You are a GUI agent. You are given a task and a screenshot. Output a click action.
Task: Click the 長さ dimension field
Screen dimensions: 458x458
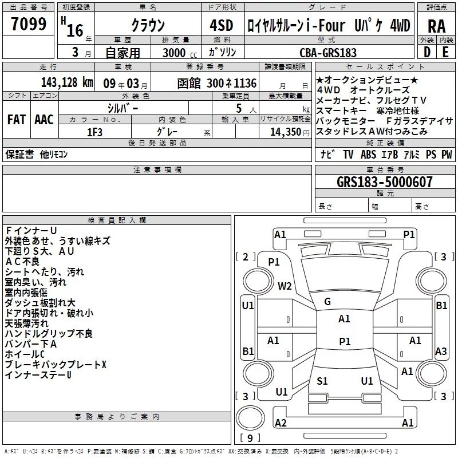pos(341,206)
